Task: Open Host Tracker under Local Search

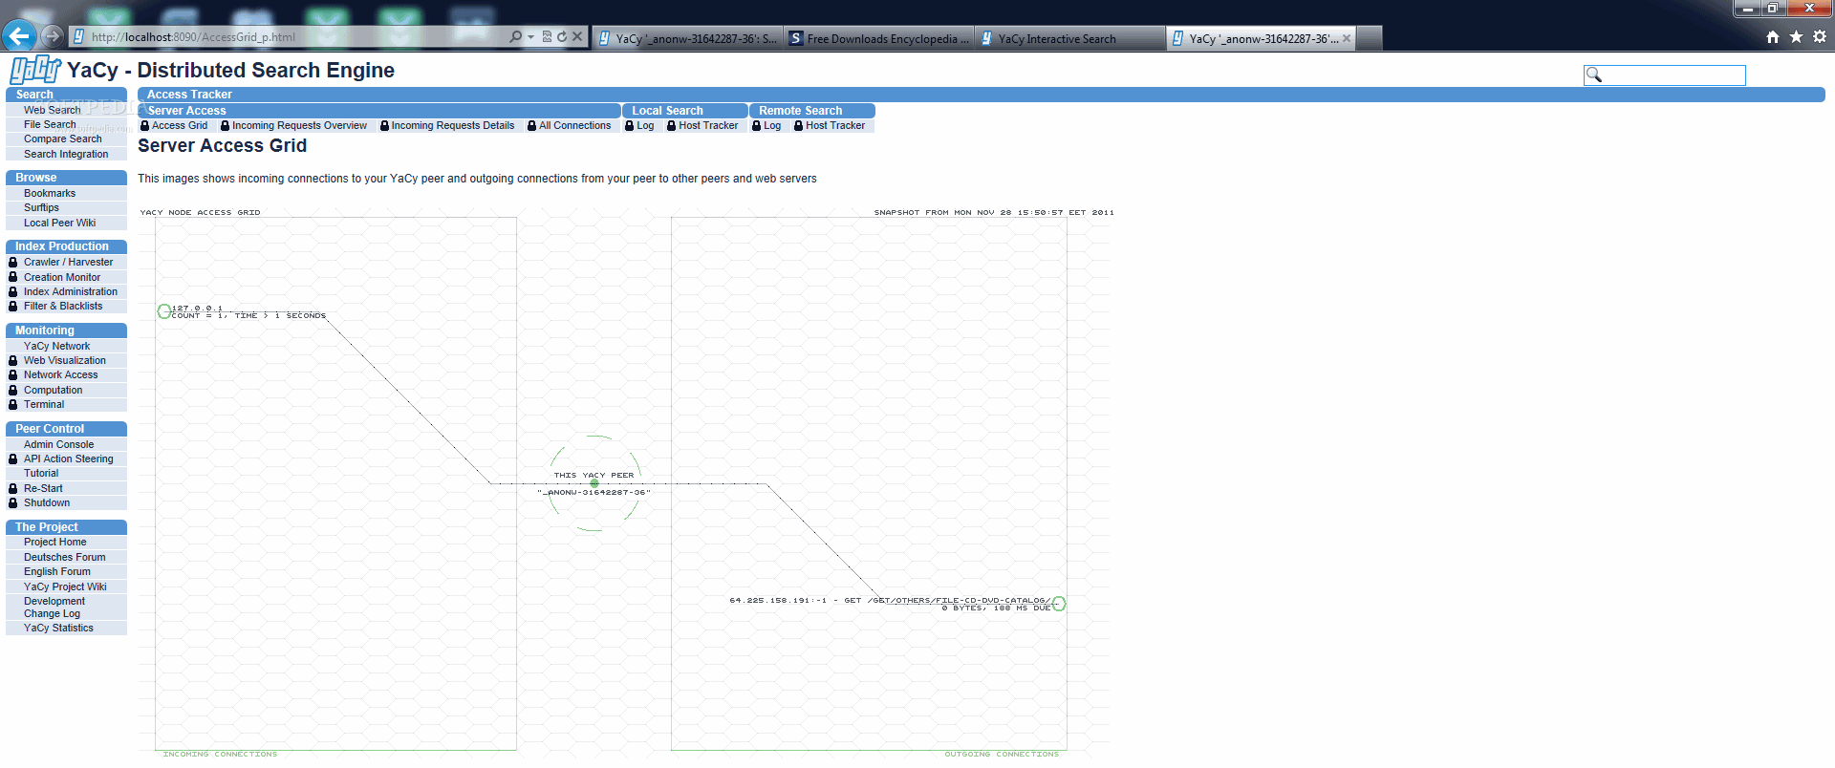Action: [x=708, y=126]
